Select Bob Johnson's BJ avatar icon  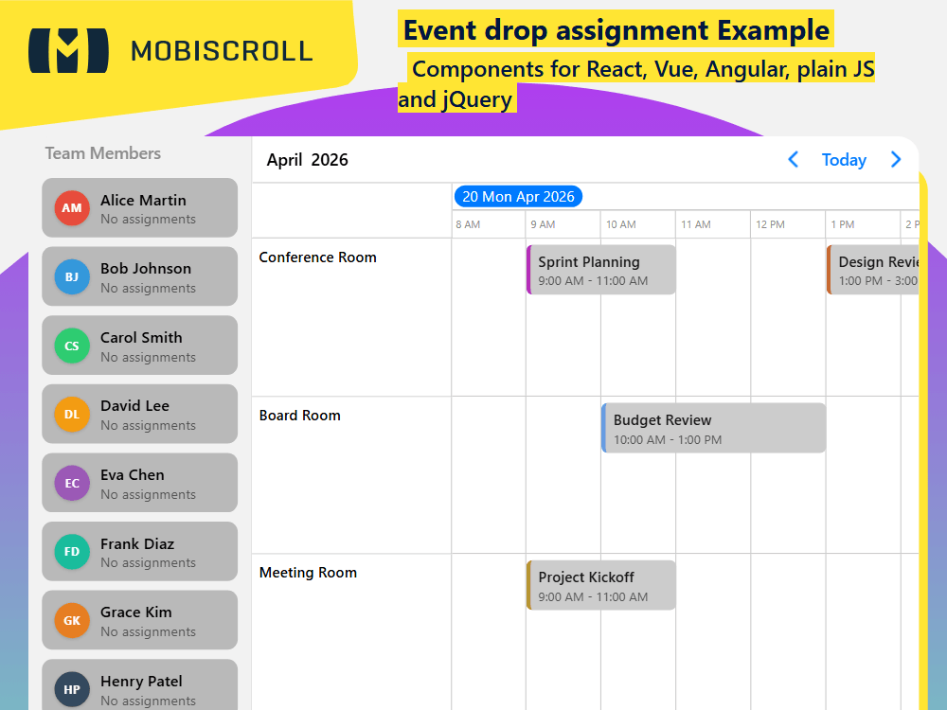pyautogui.click(x=71, y=276)
